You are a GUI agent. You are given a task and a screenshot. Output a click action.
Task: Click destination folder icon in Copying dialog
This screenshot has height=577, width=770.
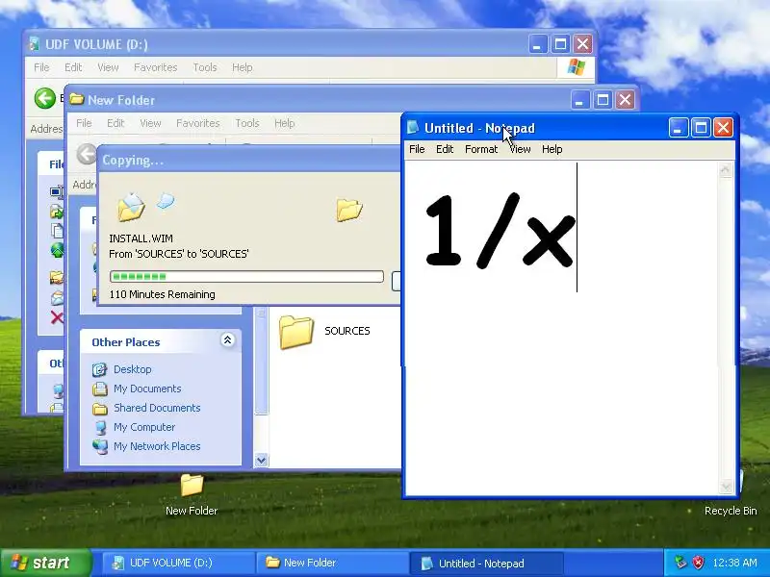349,210
